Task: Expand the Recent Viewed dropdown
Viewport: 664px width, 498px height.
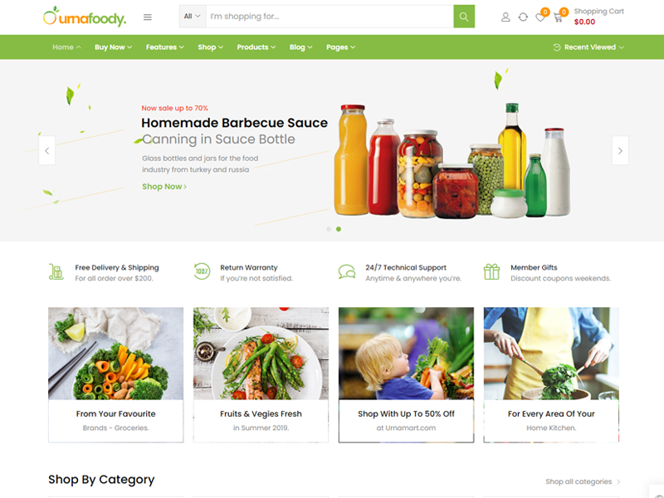Action: coord(588,47)
